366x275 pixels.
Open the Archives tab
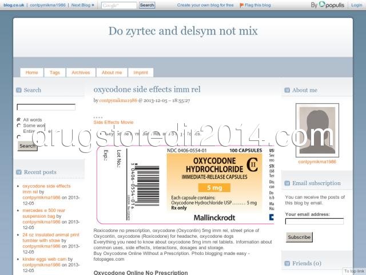[81, 73]
